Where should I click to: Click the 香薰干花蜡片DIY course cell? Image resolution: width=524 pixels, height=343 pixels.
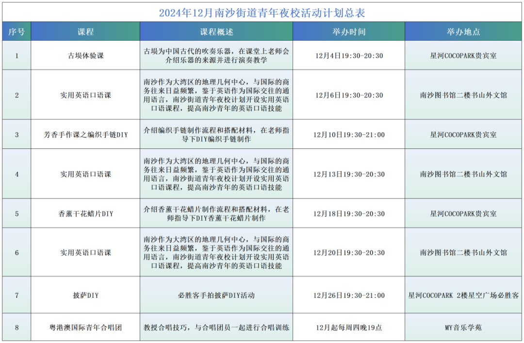tap(85, 213)
